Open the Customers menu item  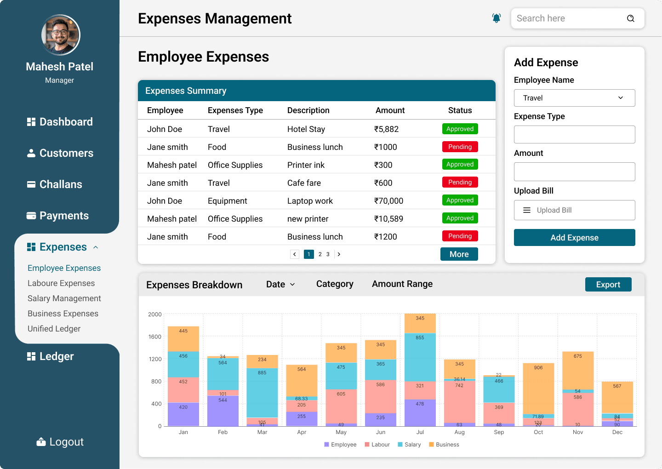click(x=60, y=153)
